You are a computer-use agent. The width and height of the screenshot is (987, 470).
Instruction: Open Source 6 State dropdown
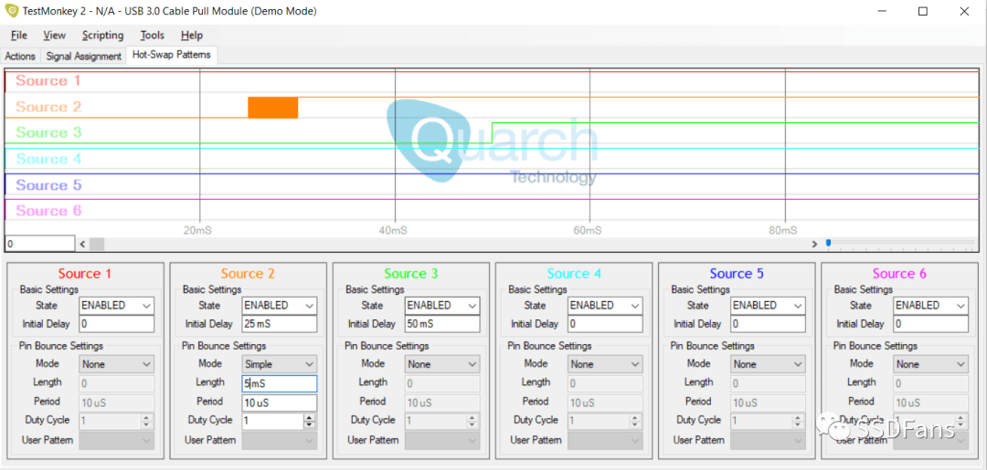pos(931,306)
